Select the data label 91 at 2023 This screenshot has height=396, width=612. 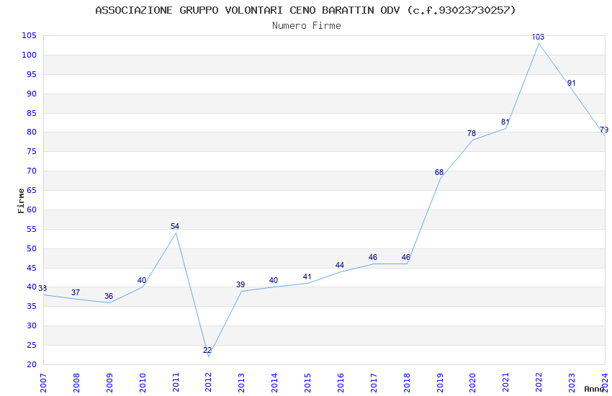tap(571, 83)
